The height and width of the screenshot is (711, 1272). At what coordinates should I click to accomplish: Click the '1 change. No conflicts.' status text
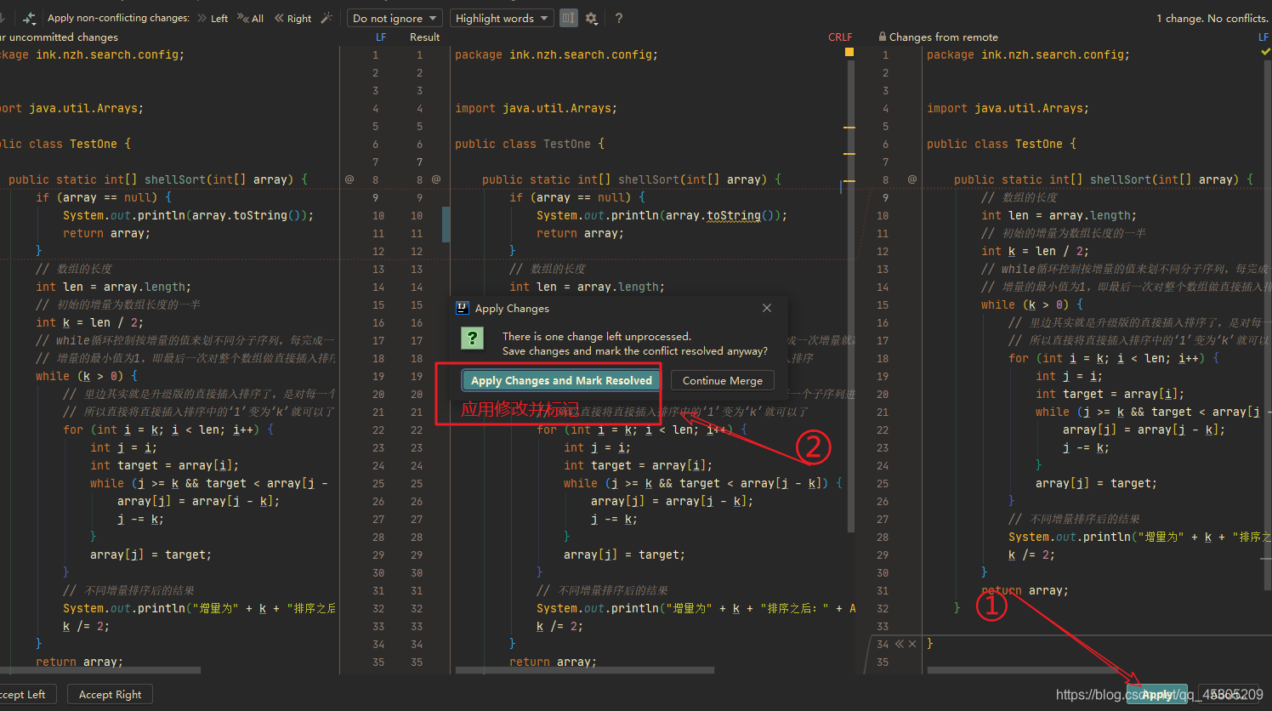[1212, 18]
